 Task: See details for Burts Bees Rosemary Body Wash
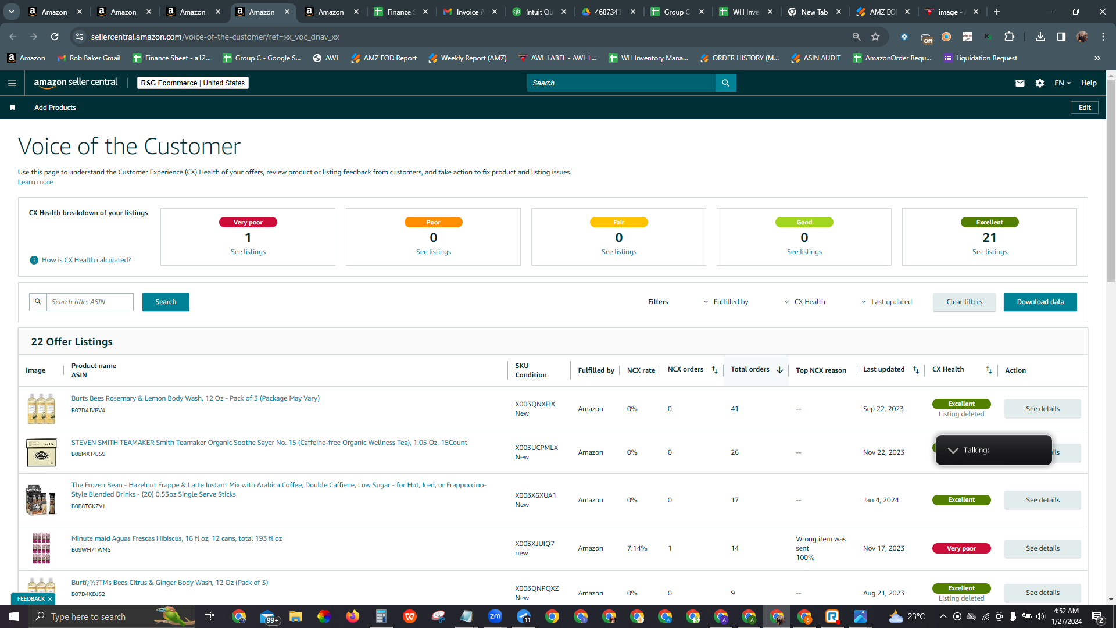[1043, 409]
